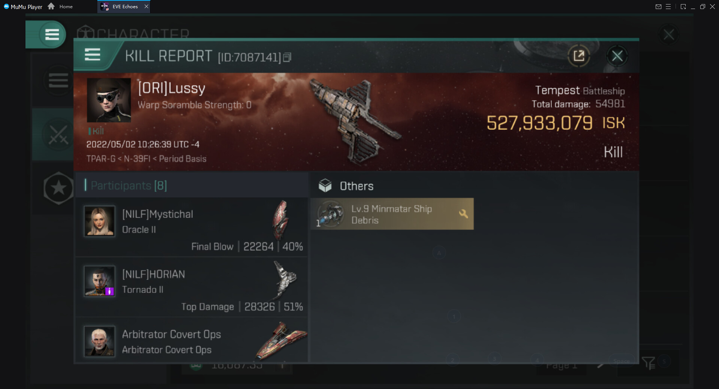
Task: Open the Others cube icon section
Action: (325, 186)
